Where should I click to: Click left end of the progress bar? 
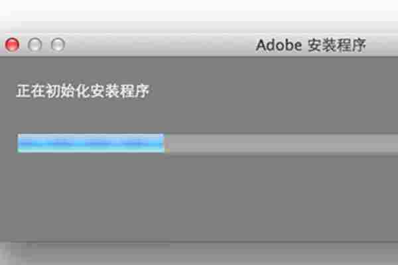20,143
